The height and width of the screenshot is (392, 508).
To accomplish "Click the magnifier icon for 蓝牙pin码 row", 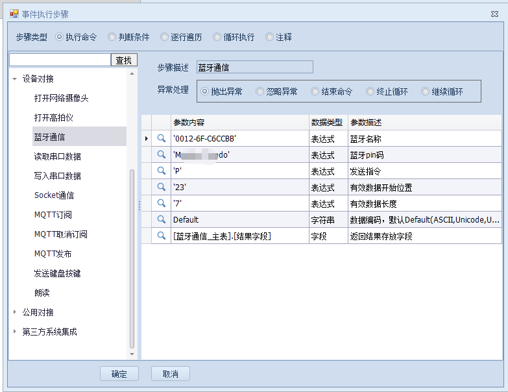I will 161,154.
